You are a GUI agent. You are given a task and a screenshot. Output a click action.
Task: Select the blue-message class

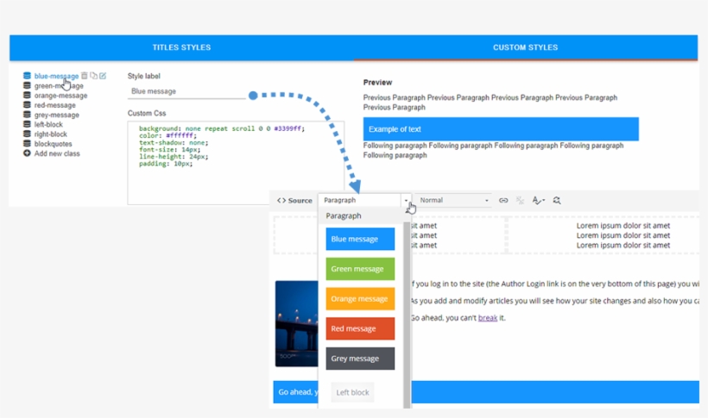pos(56,76)
